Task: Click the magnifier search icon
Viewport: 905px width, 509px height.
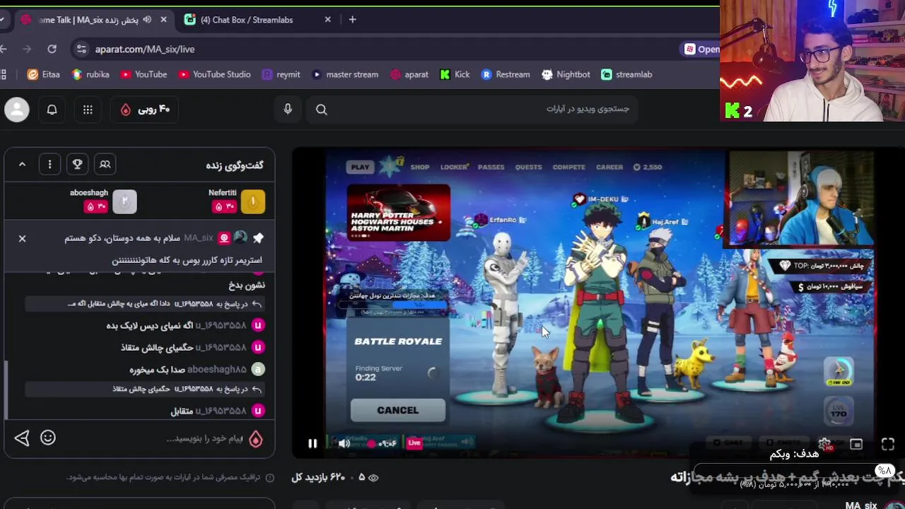Action: (x=322, y=109)
